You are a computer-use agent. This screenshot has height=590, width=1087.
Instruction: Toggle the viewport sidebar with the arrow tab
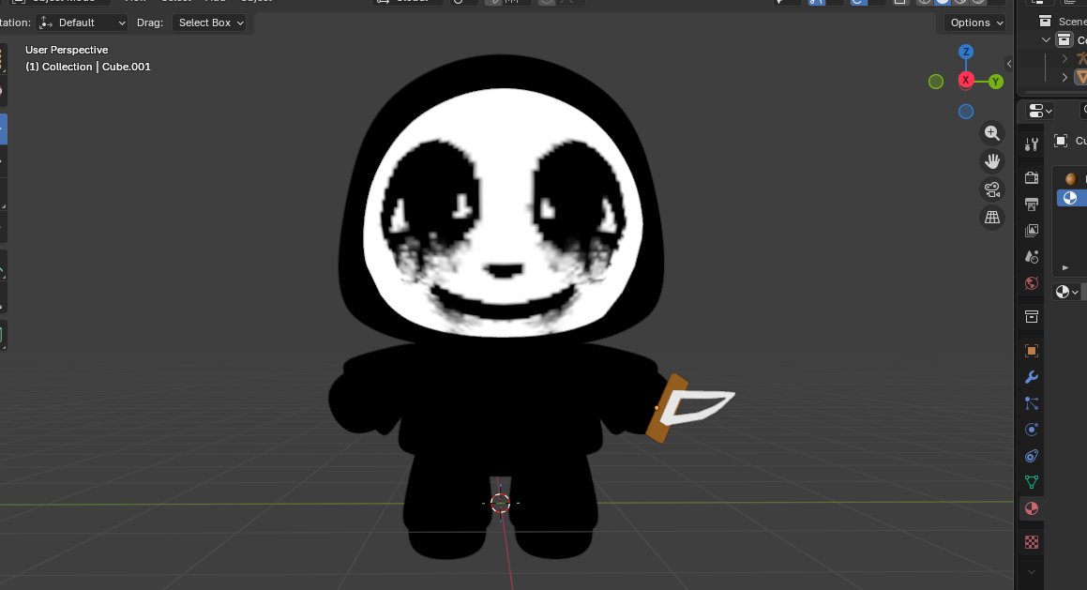click(1008, 64)
